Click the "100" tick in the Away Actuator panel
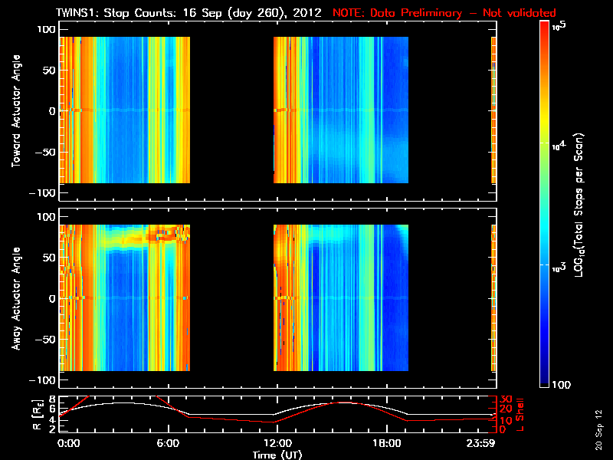Screen dimensions: 613x460 pyautogui.click(x=46, y=217)
